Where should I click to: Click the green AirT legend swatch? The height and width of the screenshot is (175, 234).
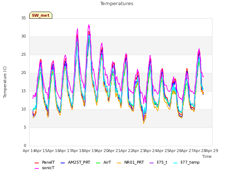98,163
